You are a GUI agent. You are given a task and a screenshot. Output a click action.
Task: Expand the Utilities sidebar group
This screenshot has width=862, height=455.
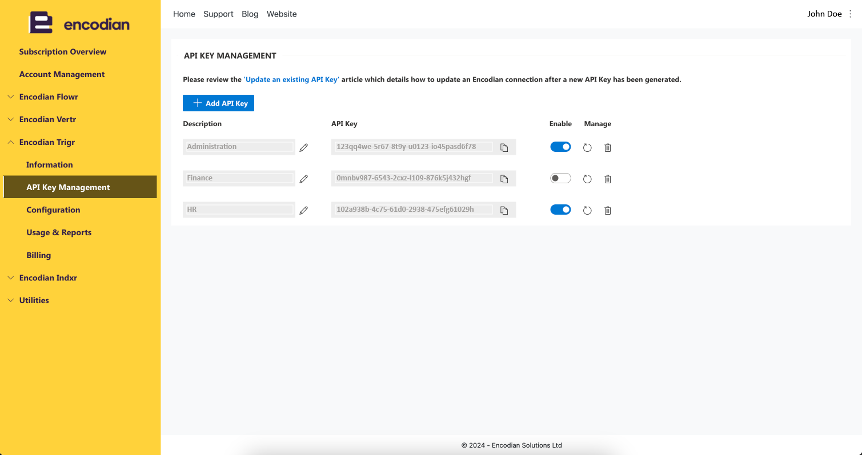[x=34, y=300]
